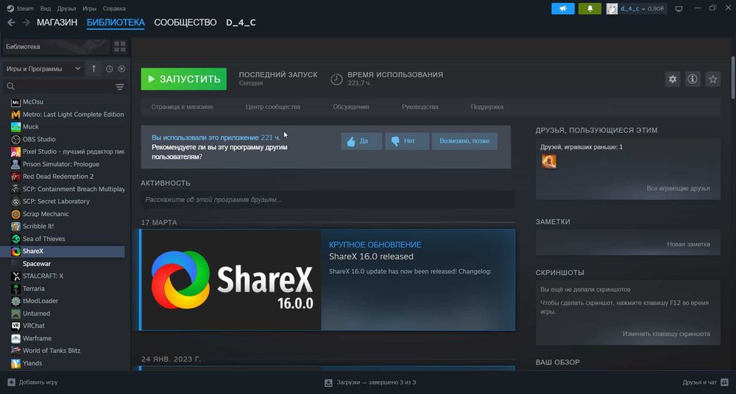Go forward with the right arrow
The height and width of the screenshot is (394, 736).
(x=26, y=23)
